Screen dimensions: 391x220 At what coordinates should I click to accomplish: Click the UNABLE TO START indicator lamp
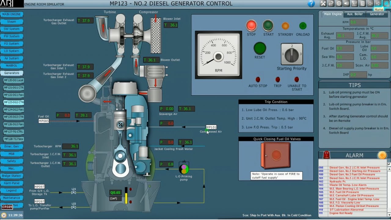297,79
